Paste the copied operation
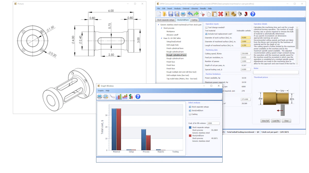Screen dimensions: 309x173 pos(215,14)
